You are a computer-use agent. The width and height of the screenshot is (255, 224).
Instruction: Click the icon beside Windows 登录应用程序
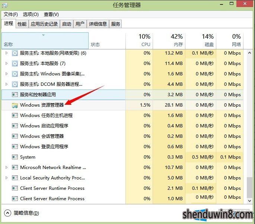point(15,147)
